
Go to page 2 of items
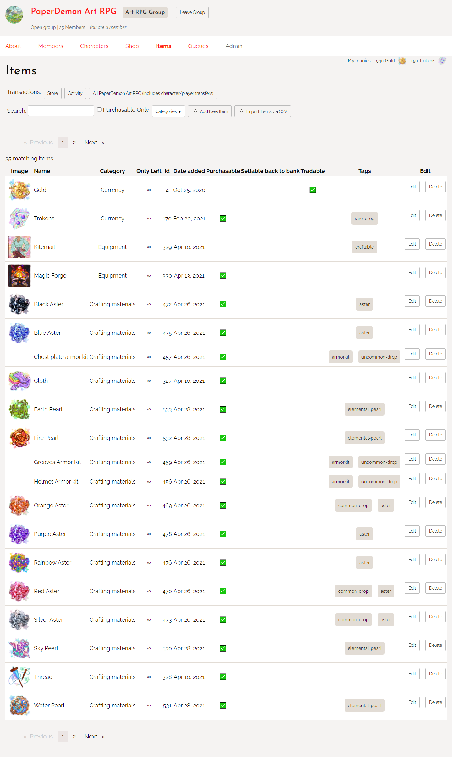click(x=74, y=142)
